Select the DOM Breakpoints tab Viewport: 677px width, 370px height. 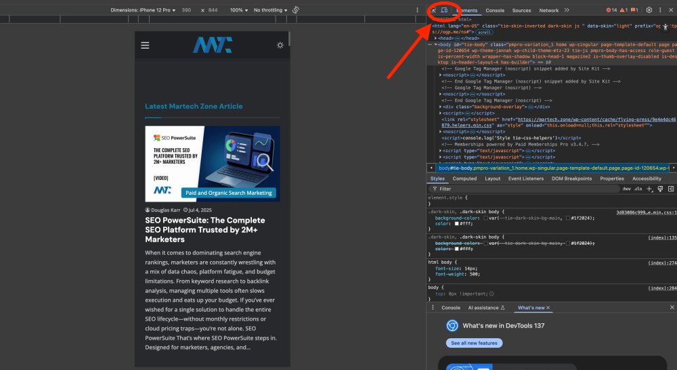(571, 179)
